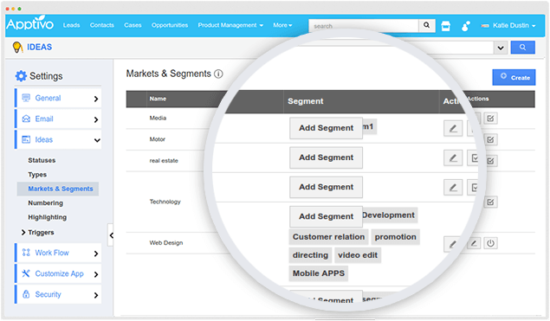Click the Customer relation segment tag

click(x=328, y=237)
